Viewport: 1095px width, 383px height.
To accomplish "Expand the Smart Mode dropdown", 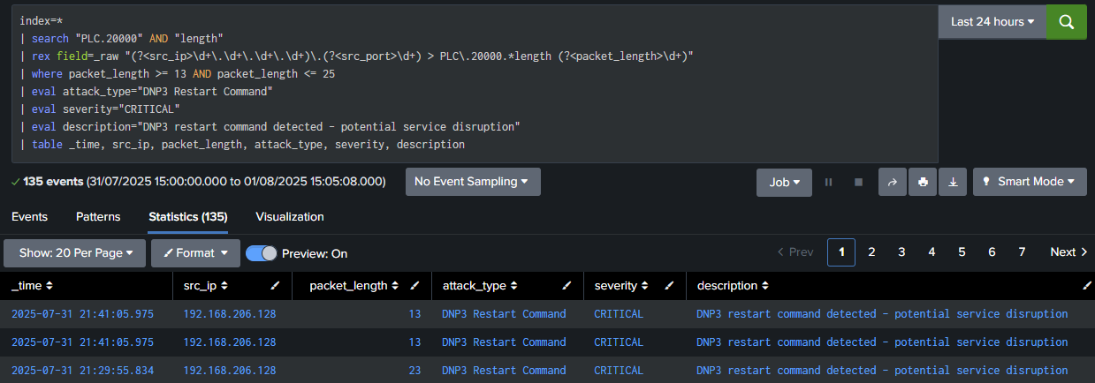I will coord(1029,182).
